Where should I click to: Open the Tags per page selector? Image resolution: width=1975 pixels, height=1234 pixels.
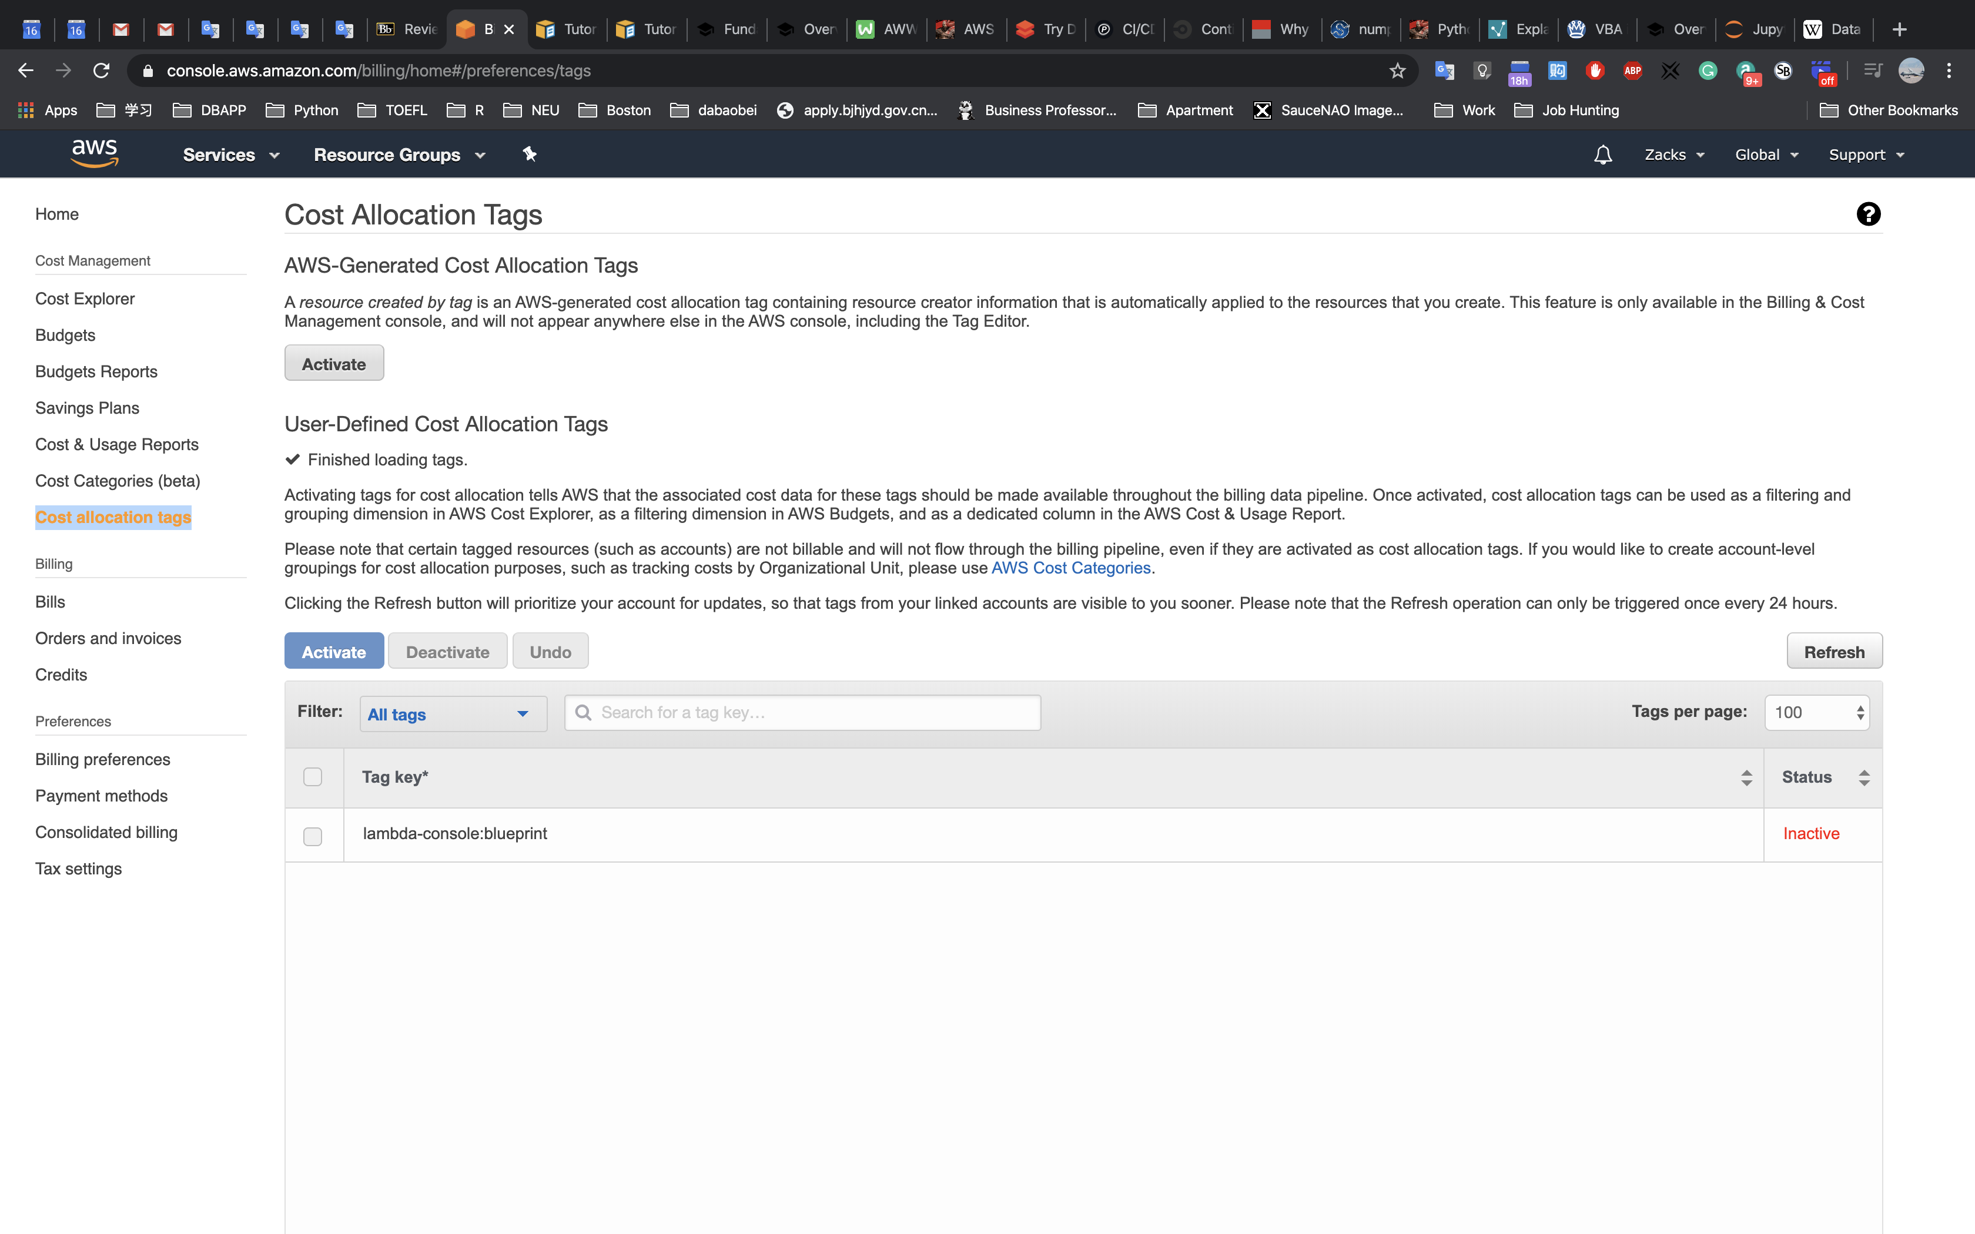click(1817, 712)
